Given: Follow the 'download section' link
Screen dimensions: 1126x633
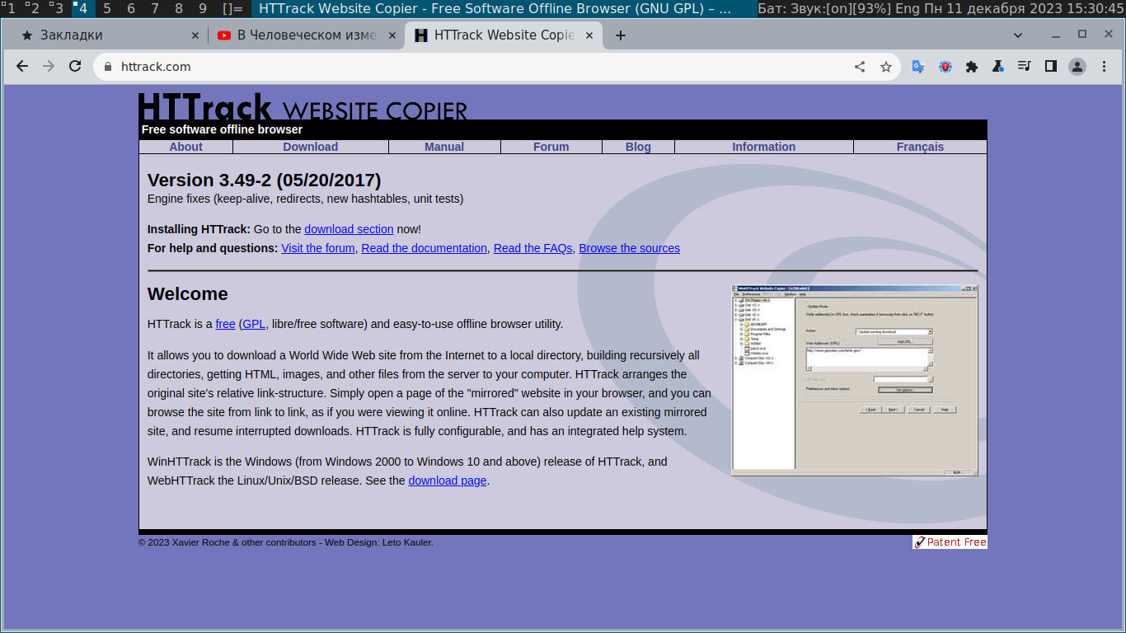Looking at the screenshot, I should click(x=349, y=229).
